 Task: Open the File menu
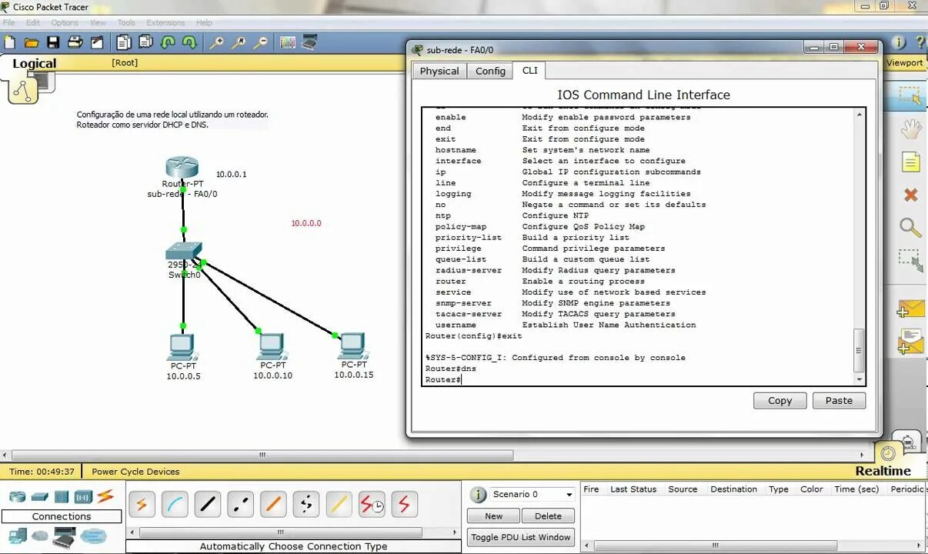click(x=9, y=23)
